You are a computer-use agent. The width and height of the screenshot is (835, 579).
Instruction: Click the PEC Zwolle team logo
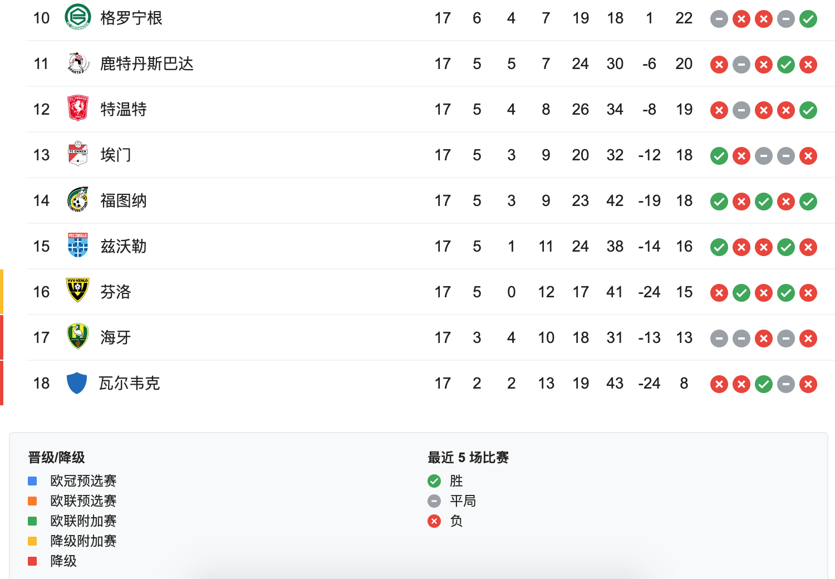[x=78, y=246]
